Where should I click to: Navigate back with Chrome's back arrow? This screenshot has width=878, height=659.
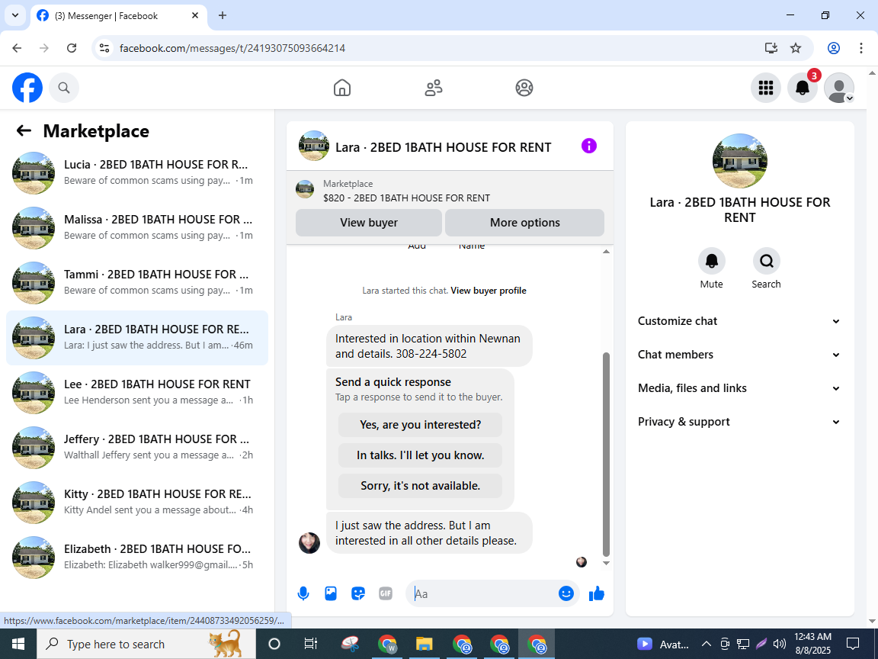[x=17, y=48]
